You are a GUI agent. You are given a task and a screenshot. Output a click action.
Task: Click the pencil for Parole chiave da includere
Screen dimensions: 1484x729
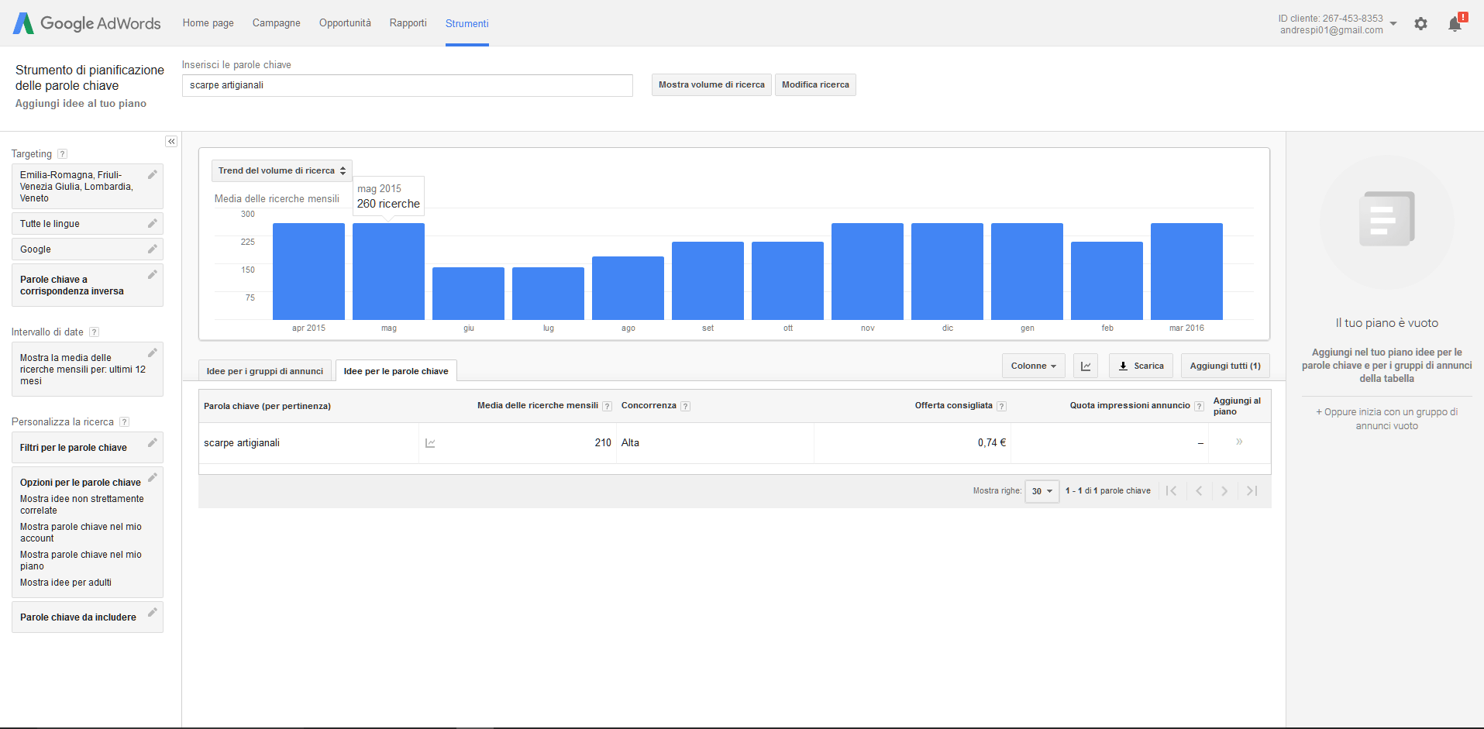point(153,612)
